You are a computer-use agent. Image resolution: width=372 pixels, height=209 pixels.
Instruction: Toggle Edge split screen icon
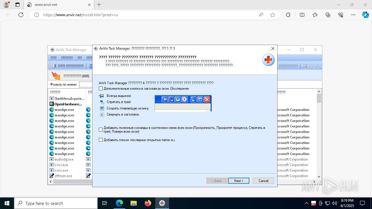tap(302, 15)
